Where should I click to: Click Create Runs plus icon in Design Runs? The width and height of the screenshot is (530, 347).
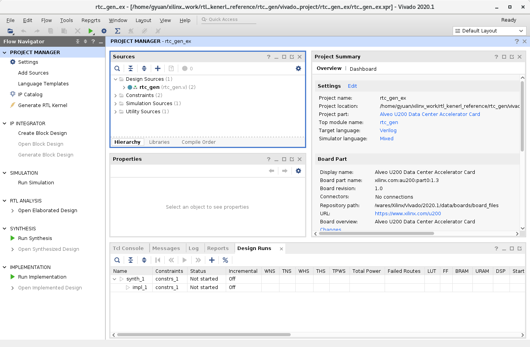(212, 260)
